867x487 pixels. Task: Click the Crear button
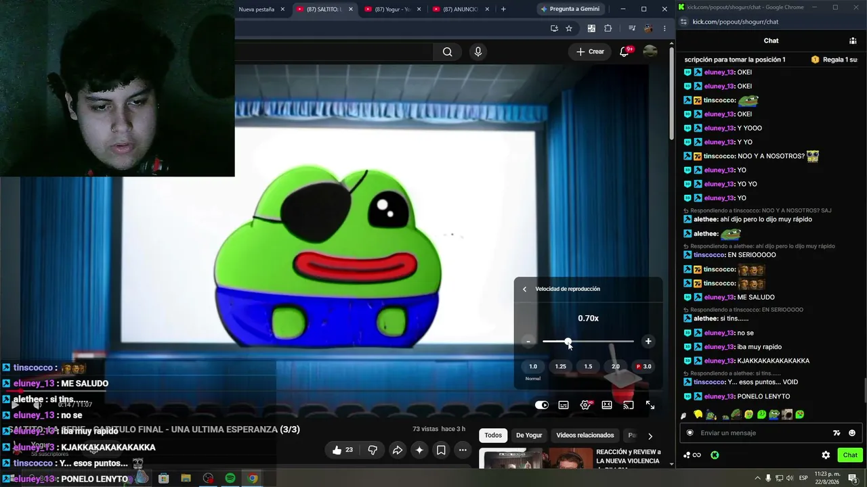coord(590,51)
